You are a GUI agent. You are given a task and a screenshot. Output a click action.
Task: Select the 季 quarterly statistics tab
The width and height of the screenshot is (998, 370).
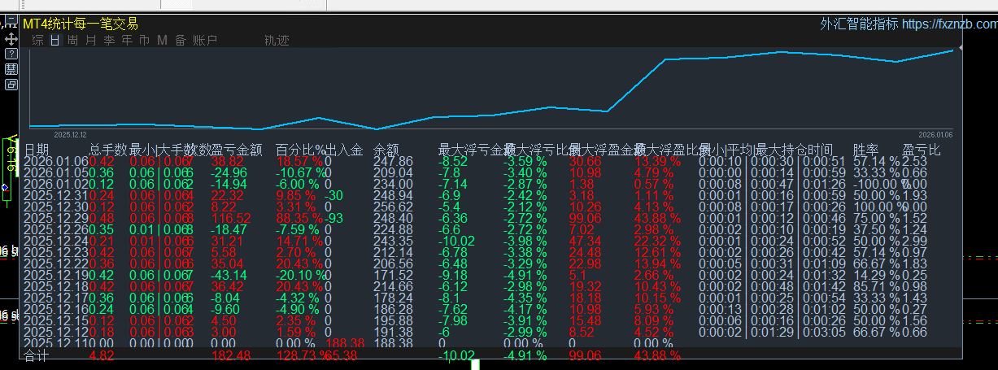click(x=109, y=40)
